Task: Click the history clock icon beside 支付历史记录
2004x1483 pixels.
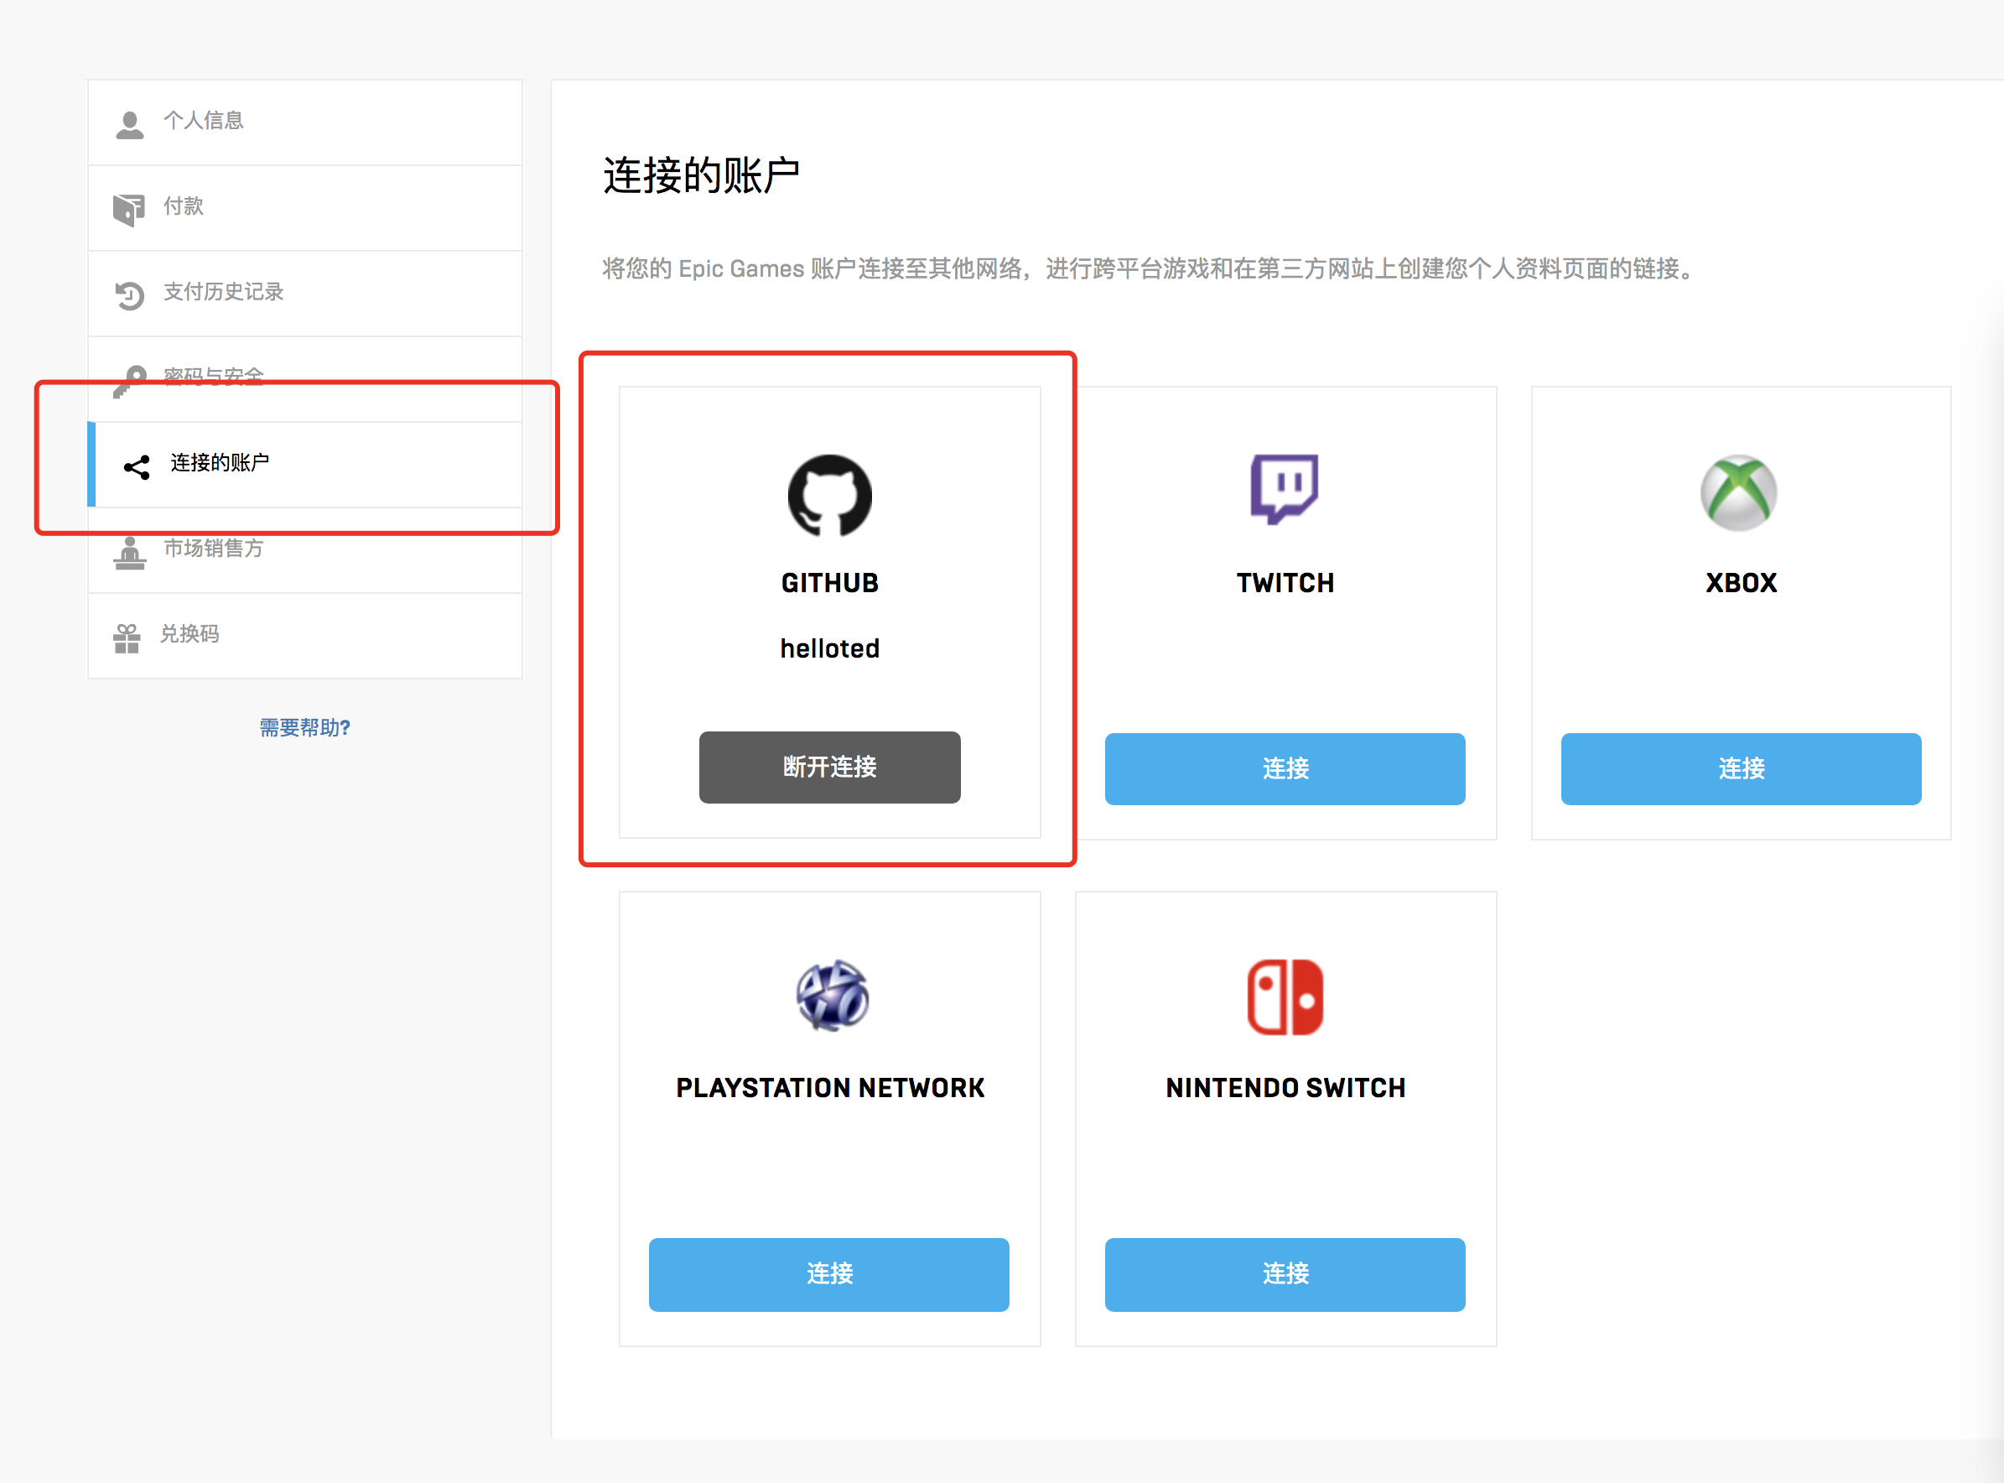Action: click(129, 295)
